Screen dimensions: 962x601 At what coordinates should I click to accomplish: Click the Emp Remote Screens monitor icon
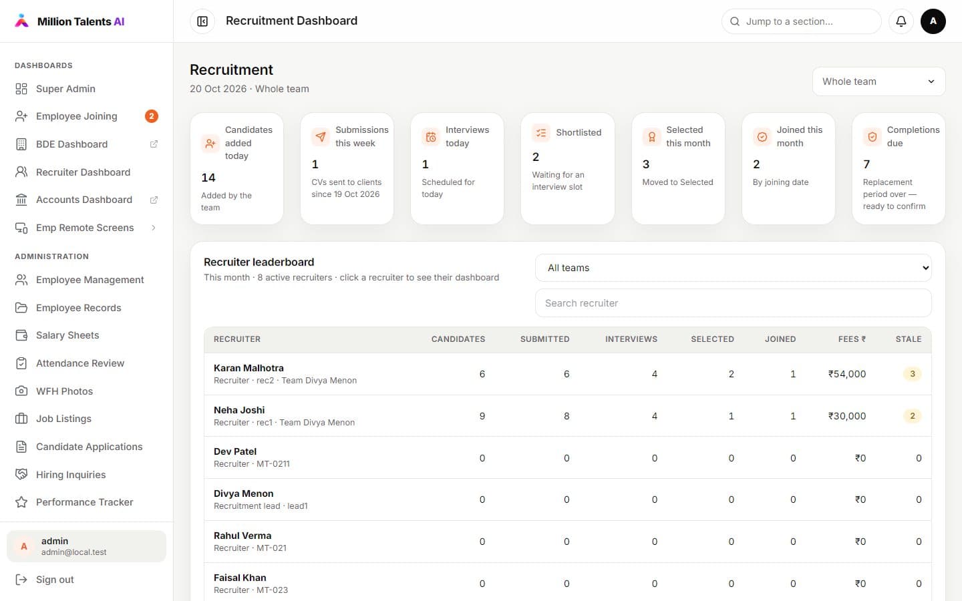pyautogui.click(x=21, y=228)
